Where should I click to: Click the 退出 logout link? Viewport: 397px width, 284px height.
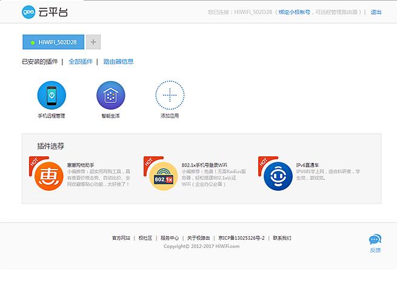tap(376, 12)
